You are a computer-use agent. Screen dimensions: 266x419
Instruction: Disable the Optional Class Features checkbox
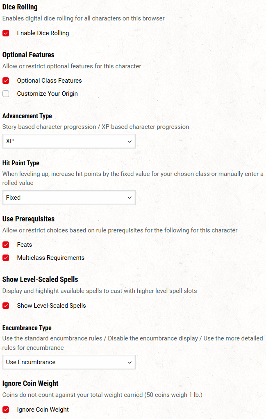[x=6, y=81]
